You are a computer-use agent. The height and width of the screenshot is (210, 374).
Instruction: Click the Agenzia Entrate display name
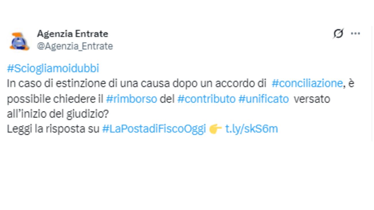tap(72, 34)
